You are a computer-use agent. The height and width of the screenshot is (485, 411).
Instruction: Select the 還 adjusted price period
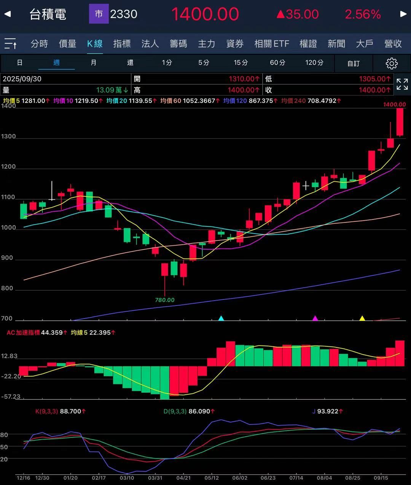click(x=130, y=62)
